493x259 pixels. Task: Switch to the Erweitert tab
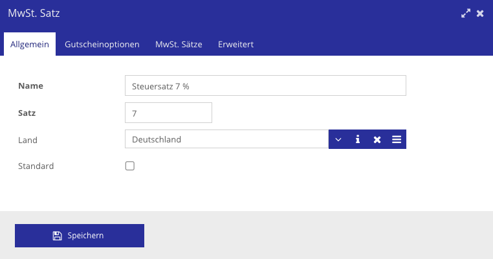[x=236, y=44]
